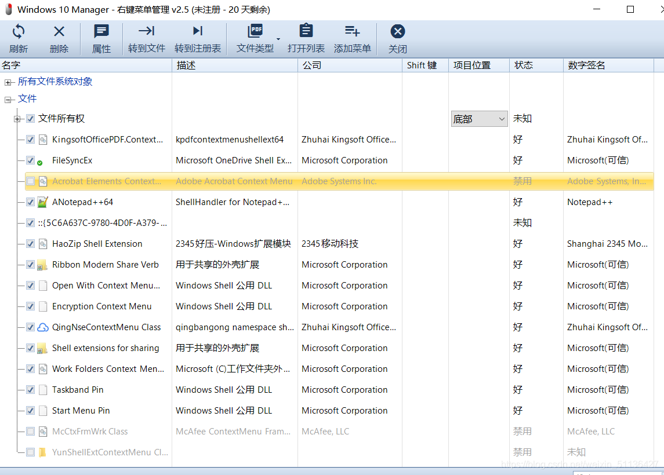Image resolution: width=664 pixels, height=475 pixels.
Task: Click the Close (关闭) toolbar icon
Action: point(398,31)
